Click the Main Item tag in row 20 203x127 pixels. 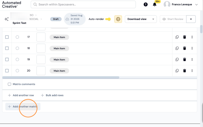tap(59, 71)
